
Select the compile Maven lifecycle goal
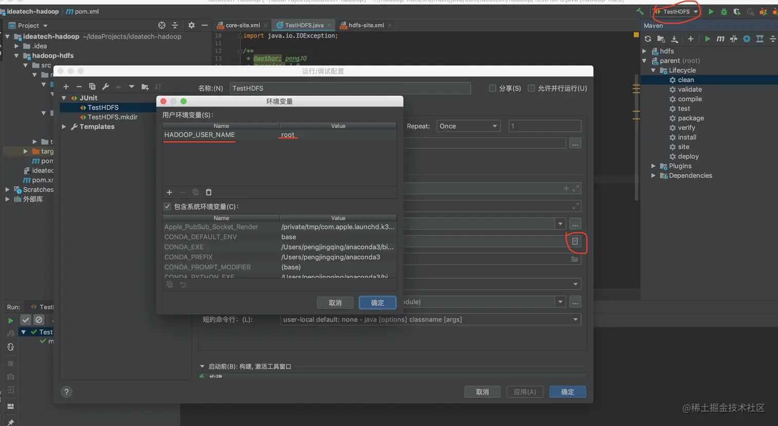coord(689,99)
